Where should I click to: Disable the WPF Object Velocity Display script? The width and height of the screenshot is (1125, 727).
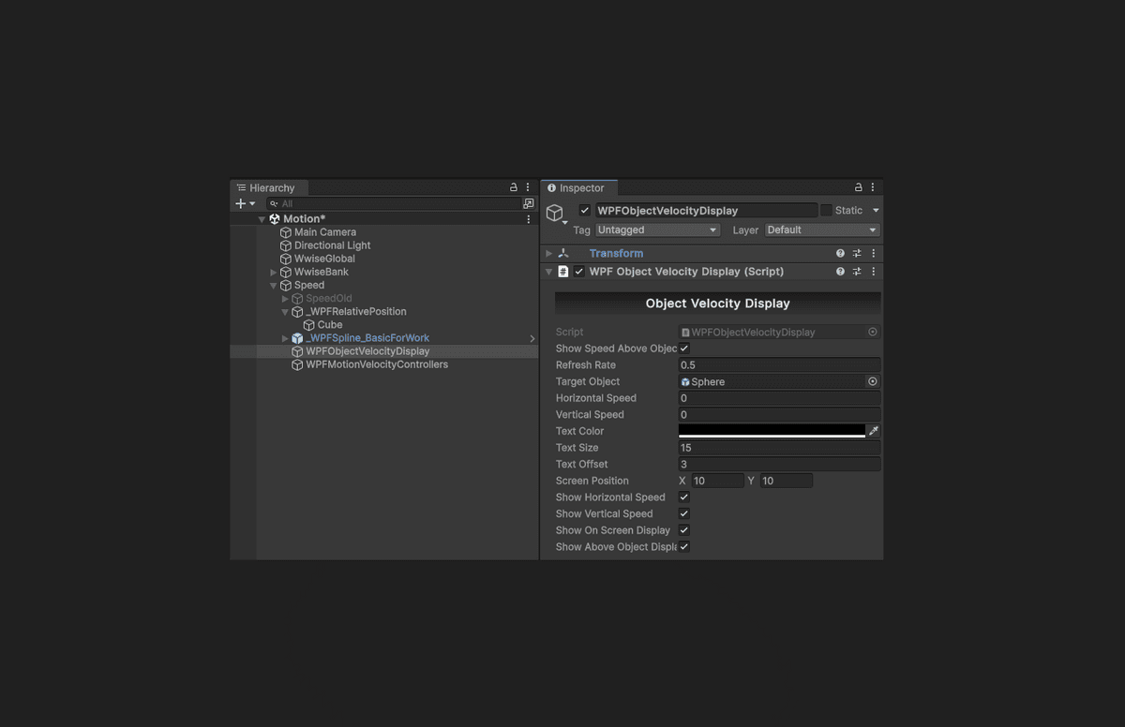tap(579, 272)
